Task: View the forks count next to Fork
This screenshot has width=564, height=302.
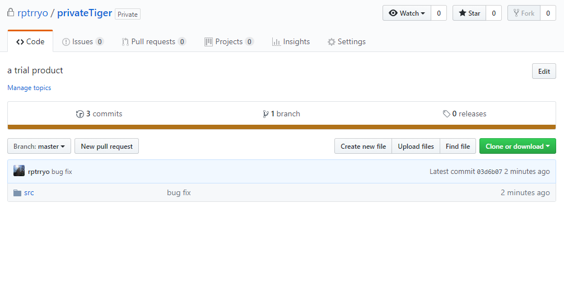Action: coord(548,13)
